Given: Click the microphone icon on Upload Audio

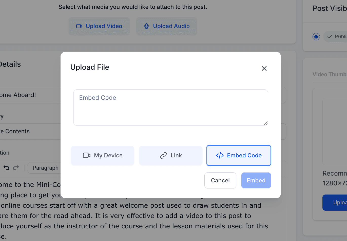Looking at the screenshot, I should click(x=146, y=26).
